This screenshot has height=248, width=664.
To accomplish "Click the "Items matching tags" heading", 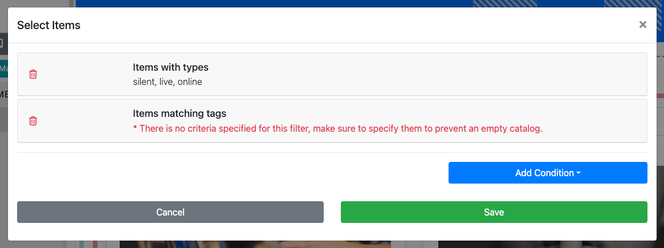I will pyautogui.click(x=180, y=113).
